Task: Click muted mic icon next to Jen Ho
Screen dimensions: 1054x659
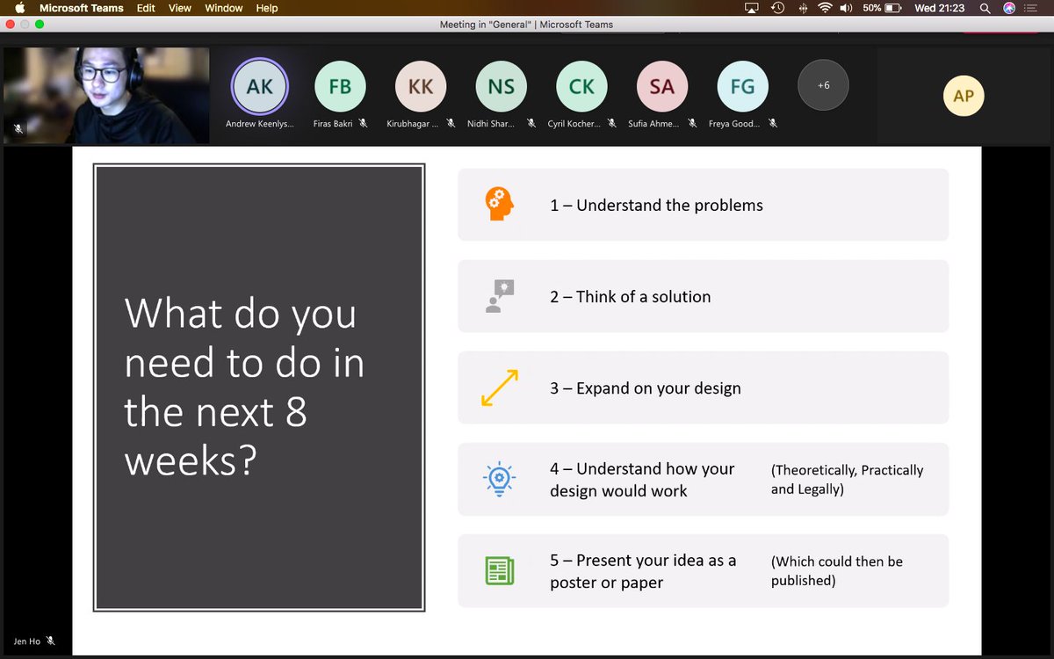Action: 51,641
